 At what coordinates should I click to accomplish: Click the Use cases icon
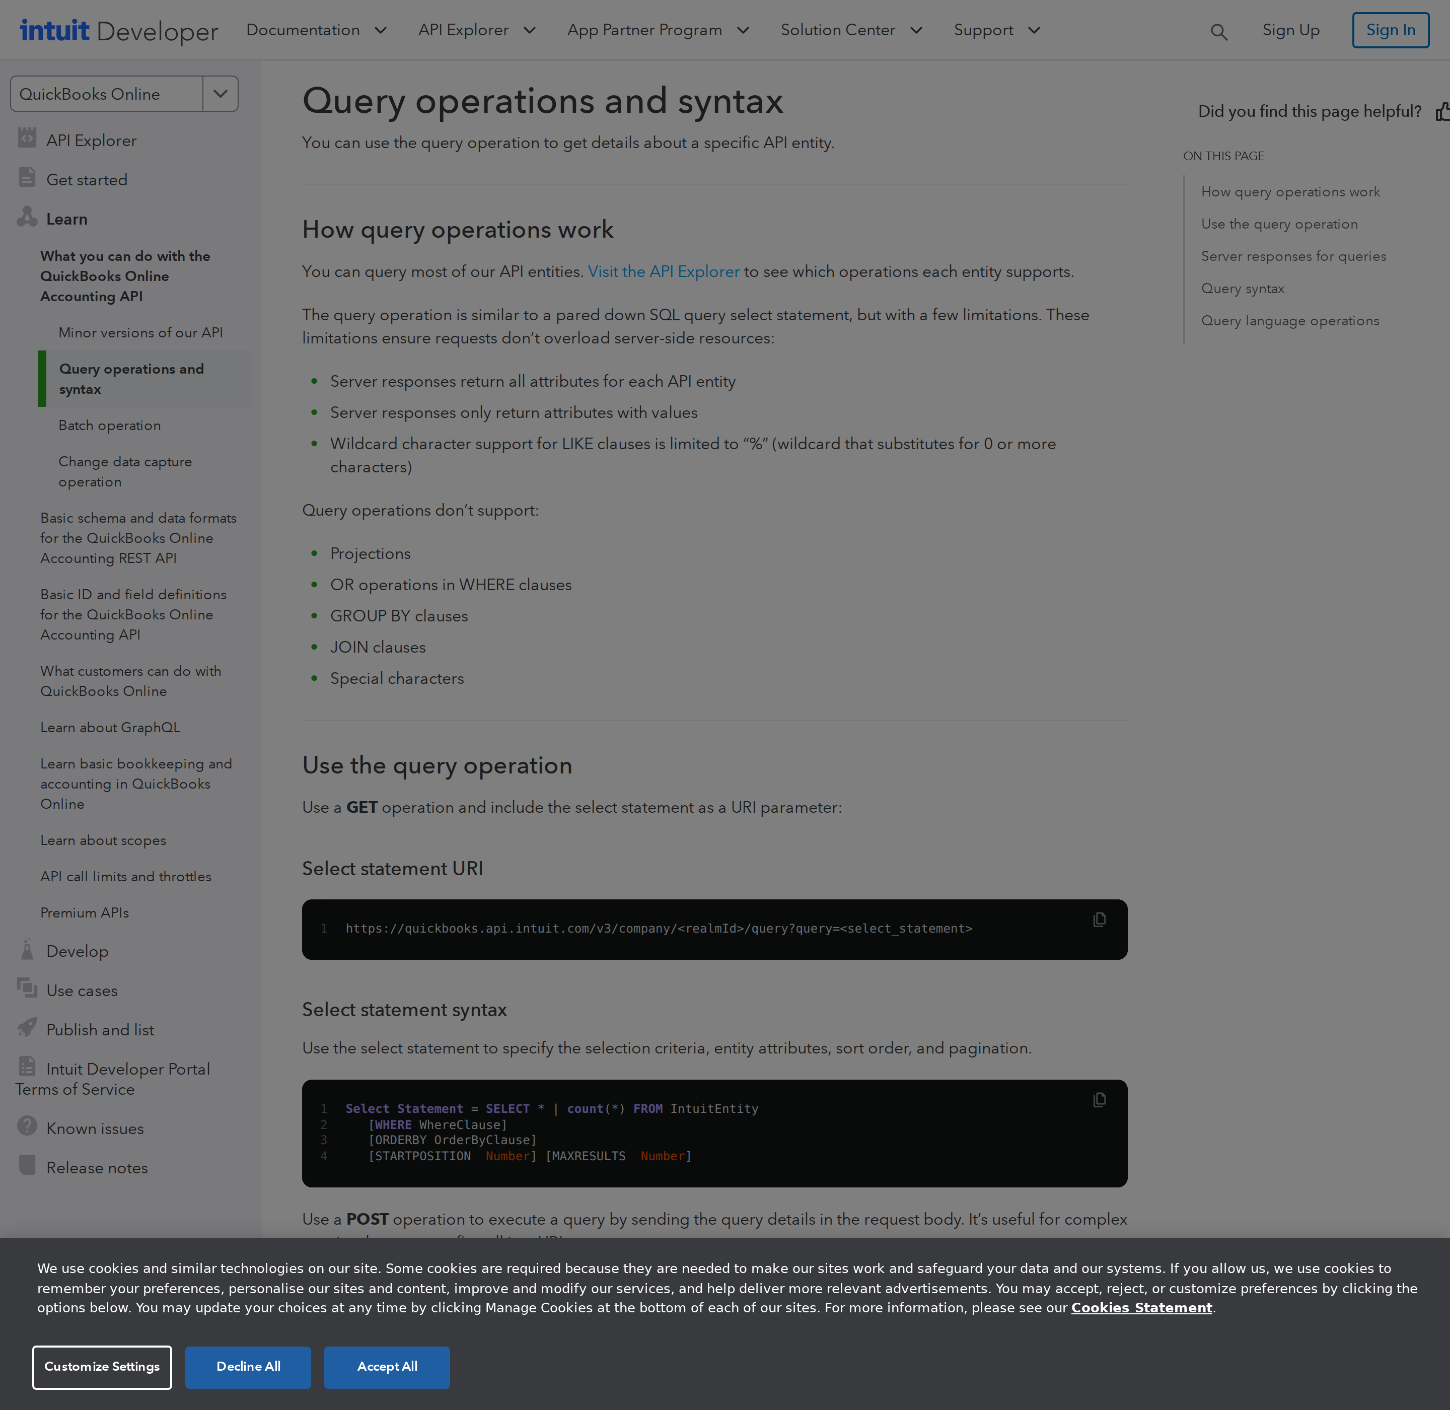27,988
